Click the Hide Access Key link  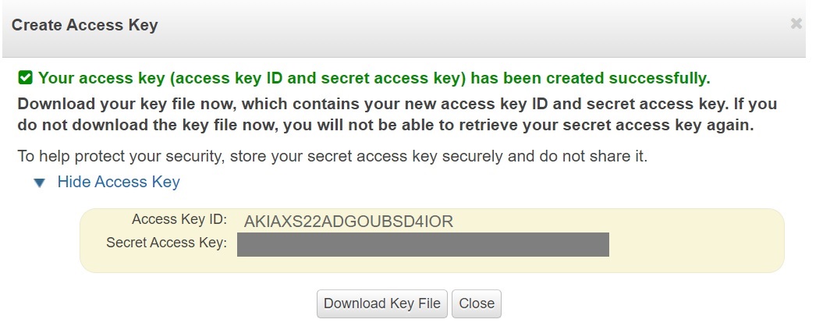click(x=119, y=183)
